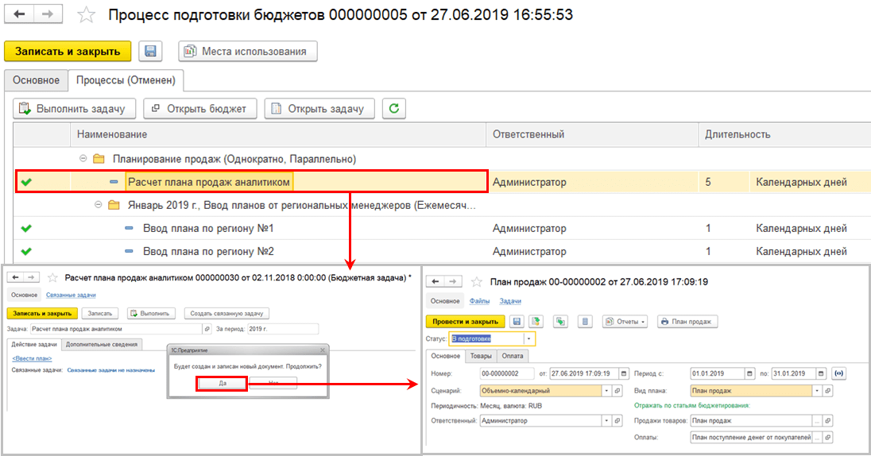Screen dimensions: 871x456
Task: Open the calendar for period end 31.01.2019
Action: click(x=821, y=373)
